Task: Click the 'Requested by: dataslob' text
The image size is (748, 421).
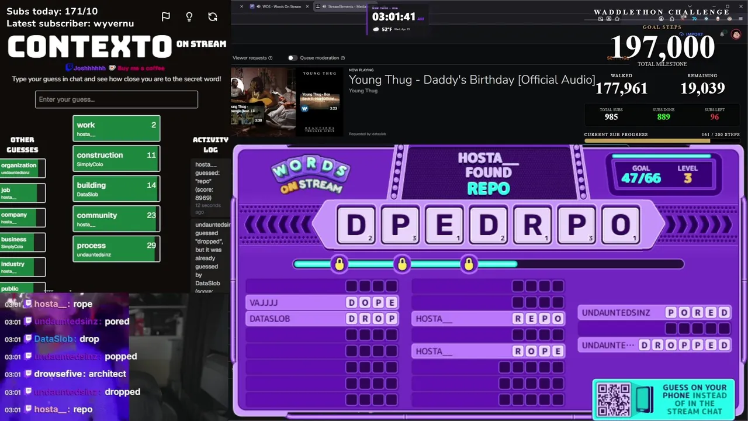Action: click(367, 134)
